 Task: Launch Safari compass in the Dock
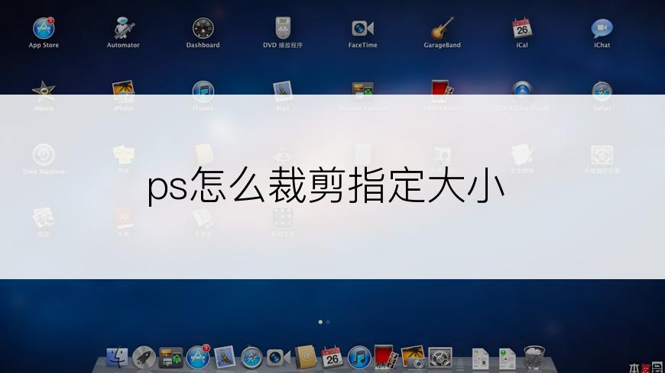(251, 358)
